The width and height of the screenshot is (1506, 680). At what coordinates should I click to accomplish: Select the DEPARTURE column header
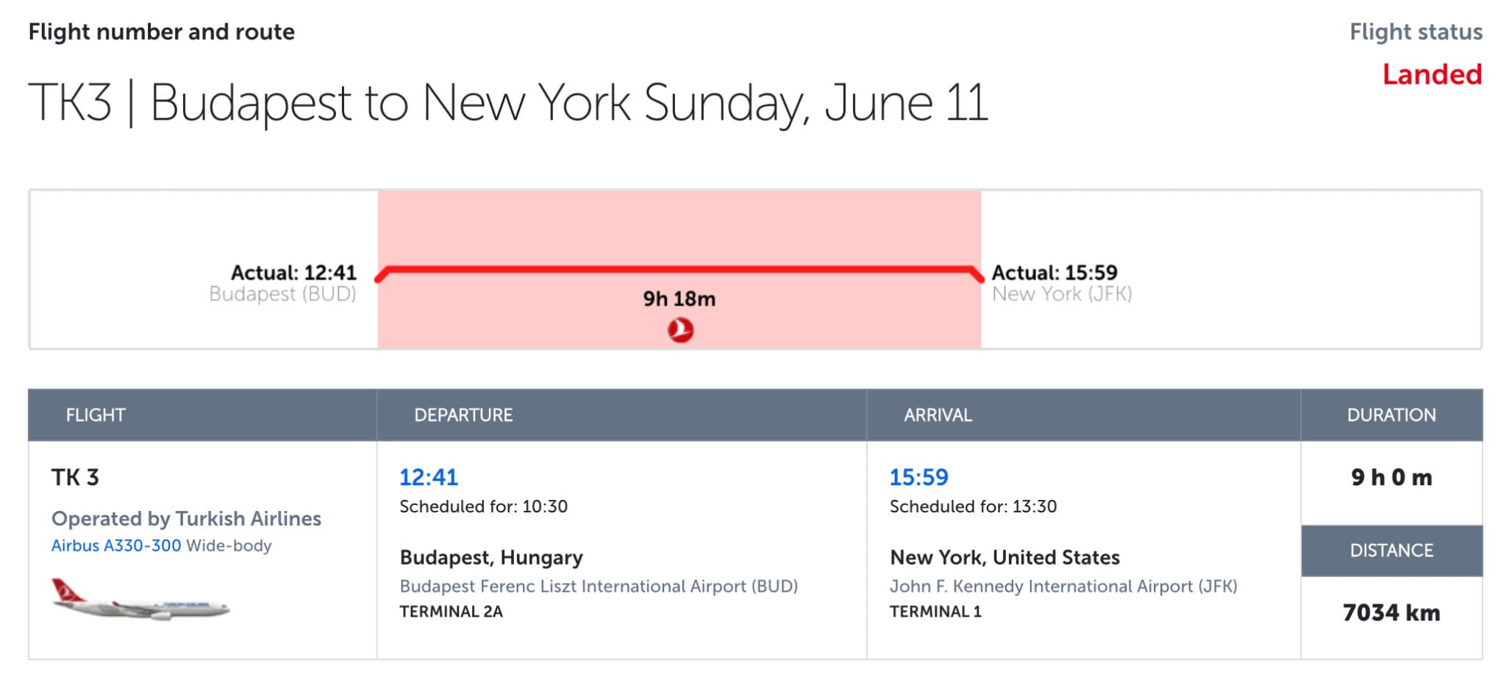[463, 415]
